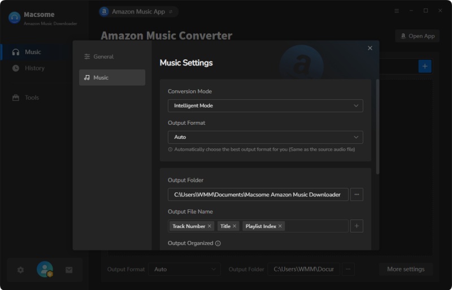Click the blue plus add button
452x290 pixels.
(x=425, y=66)
